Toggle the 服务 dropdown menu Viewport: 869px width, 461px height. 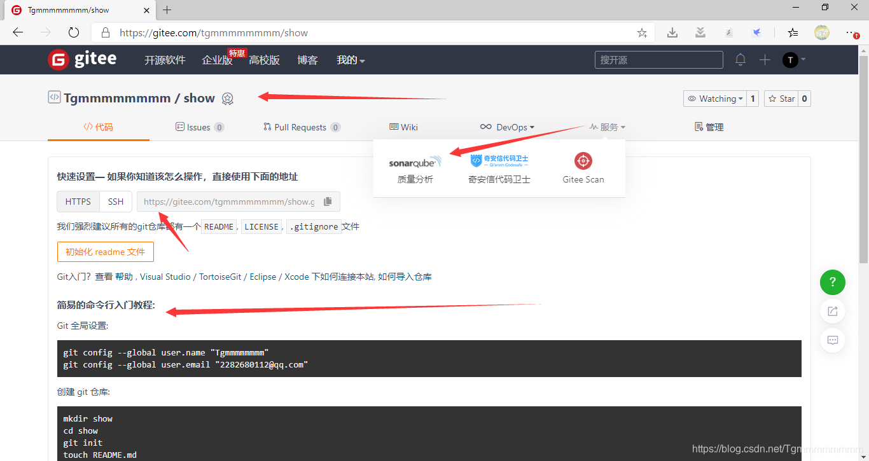click(x=608, y=127)
